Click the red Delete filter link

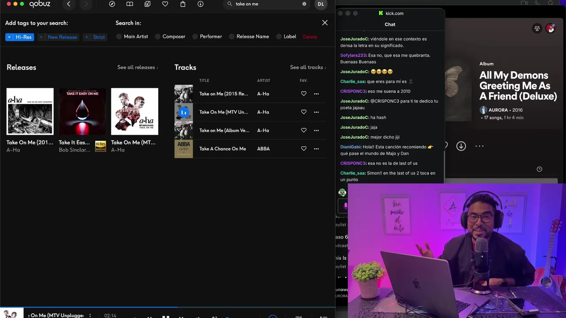coord(310,37)
